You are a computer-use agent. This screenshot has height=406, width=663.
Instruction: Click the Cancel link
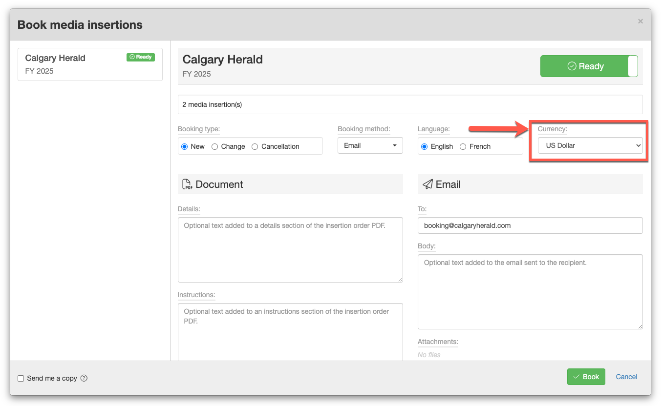[626, 377]
